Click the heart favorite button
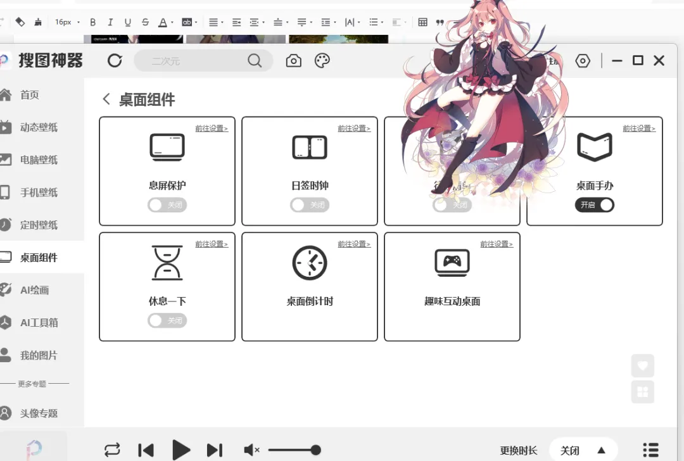The height and width of the screenshot is (461, 684). [x=643, y=365]
